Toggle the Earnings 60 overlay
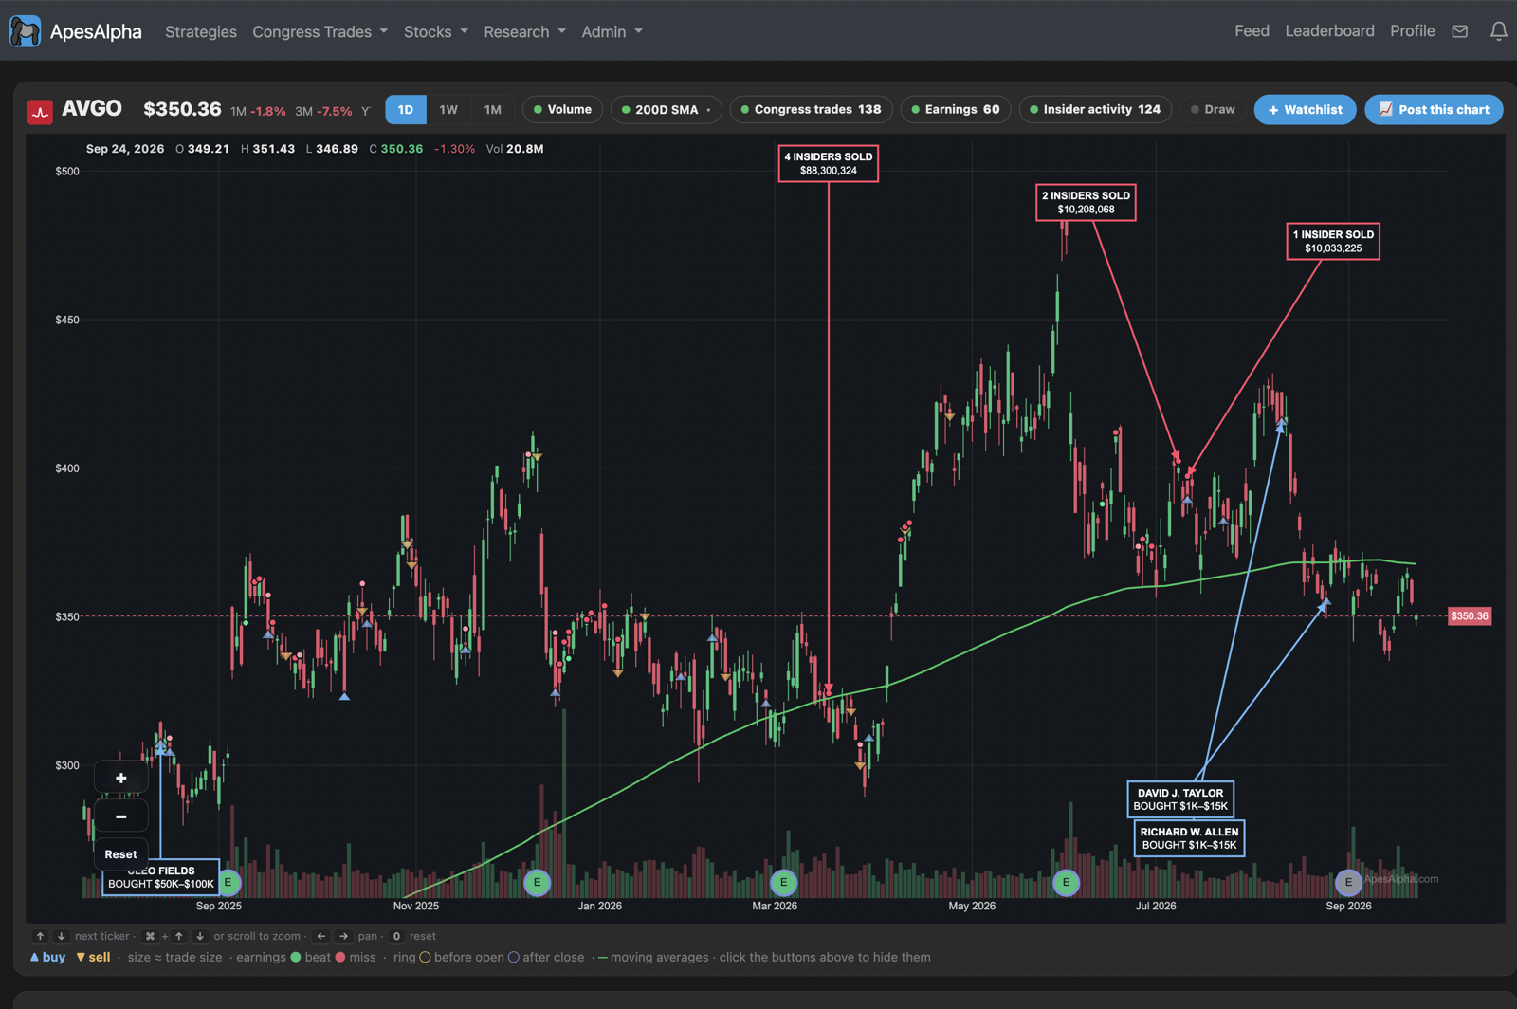Screen dimensions: 1517x1009 pos(956,110)
